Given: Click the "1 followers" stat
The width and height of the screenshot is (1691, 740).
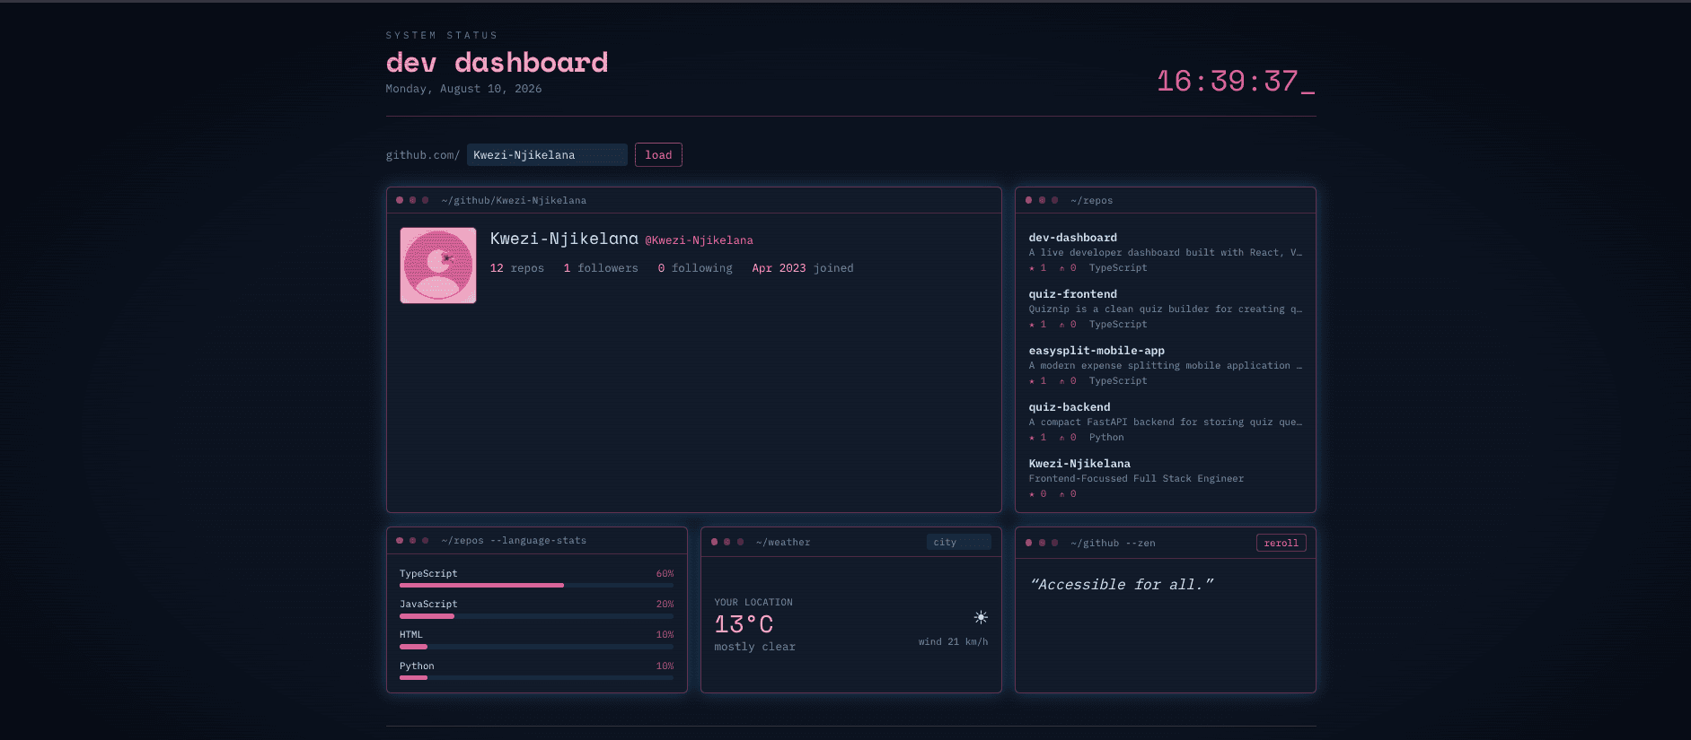Looking at the screenshot, I should tap(601, 268).
